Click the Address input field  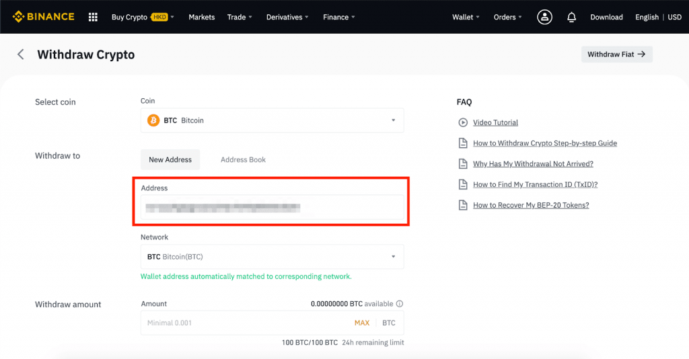pos(272,207)
